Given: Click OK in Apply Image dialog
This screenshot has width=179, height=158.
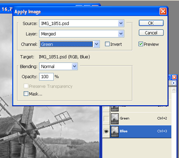Looking at the screenshot, I should 151,23.
